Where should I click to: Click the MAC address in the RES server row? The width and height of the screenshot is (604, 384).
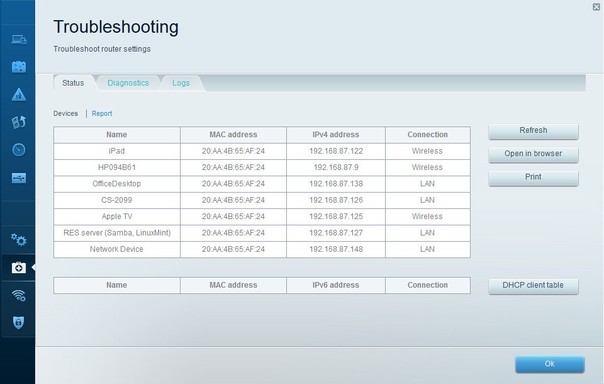click(233, 233)
